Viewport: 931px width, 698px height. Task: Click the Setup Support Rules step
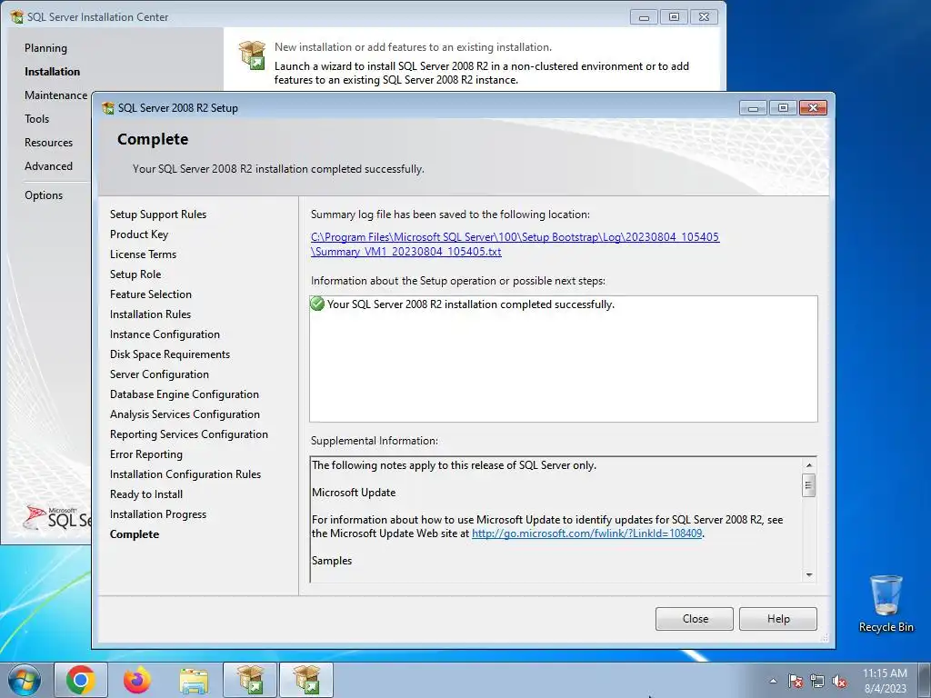[x=158, y=214]
